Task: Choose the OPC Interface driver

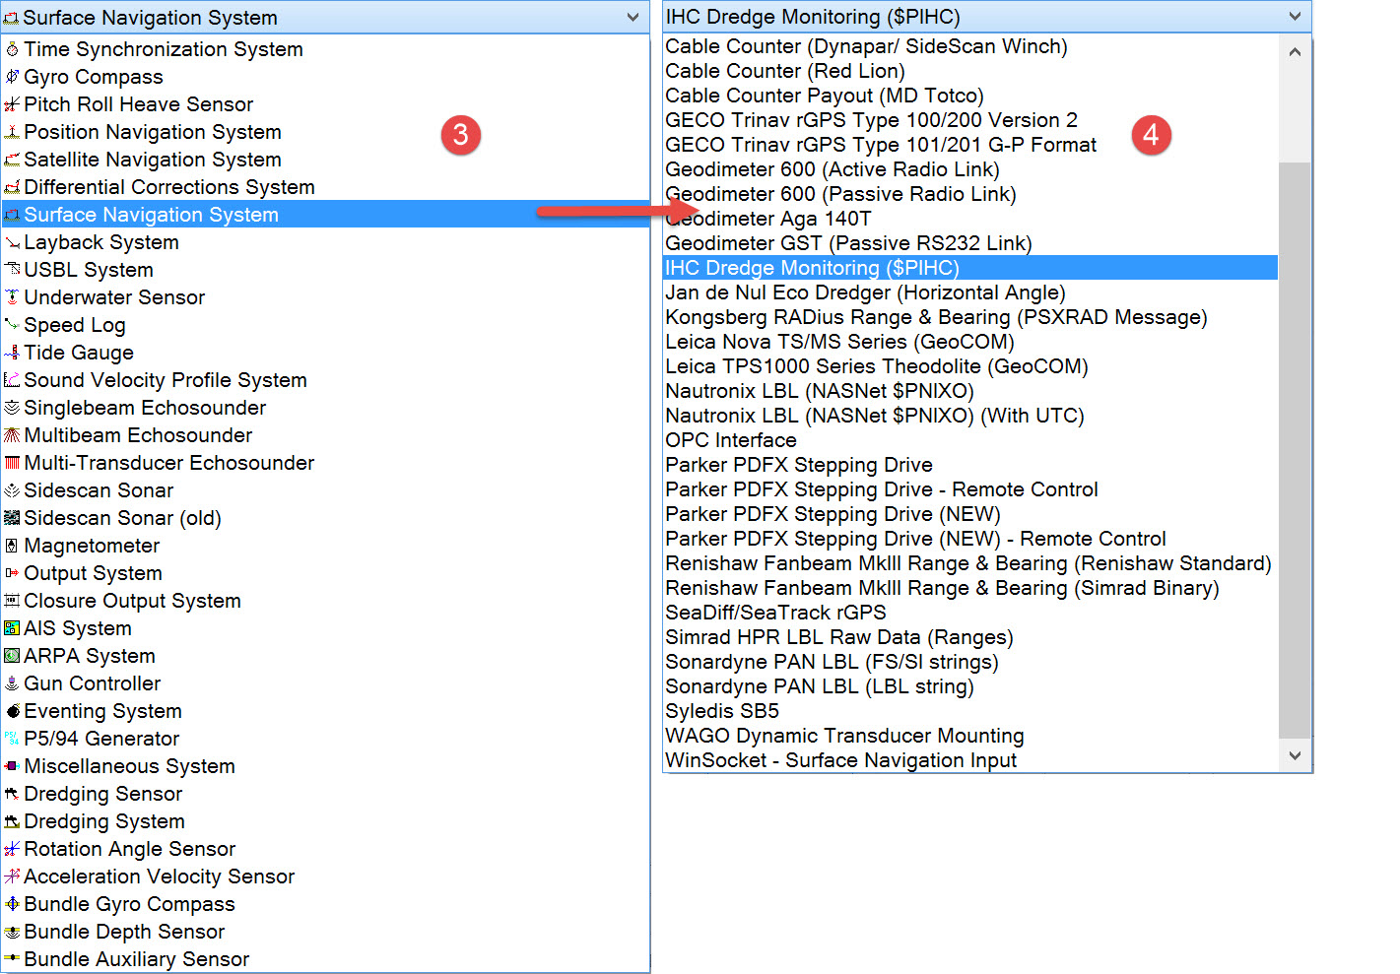Action: pyautogui.click(x=731, y=440)
